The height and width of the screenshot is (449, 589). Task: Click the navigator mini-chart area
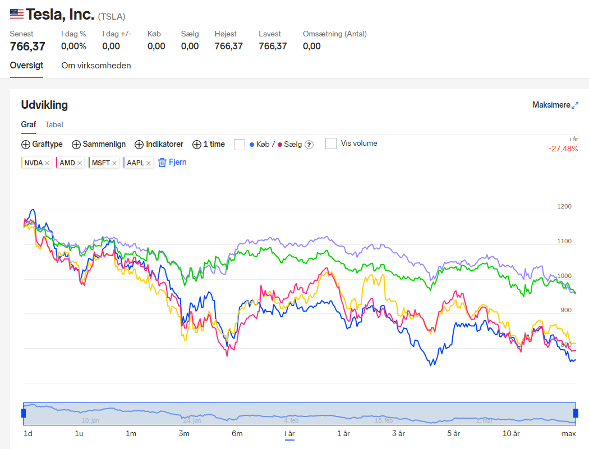pyautogui.click(x=300, y=414)
